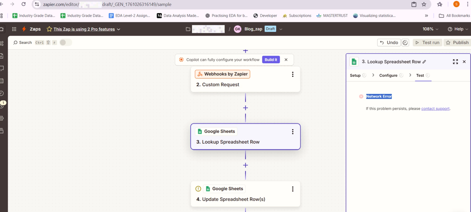
Task: Open the 108% zoom level dropdown
Action: click(430, 29)
